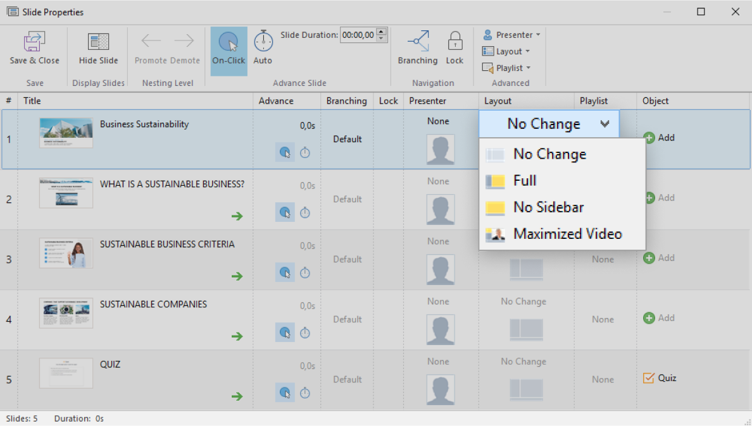Click the Branching icon in Navigation group

pos(418,44)
